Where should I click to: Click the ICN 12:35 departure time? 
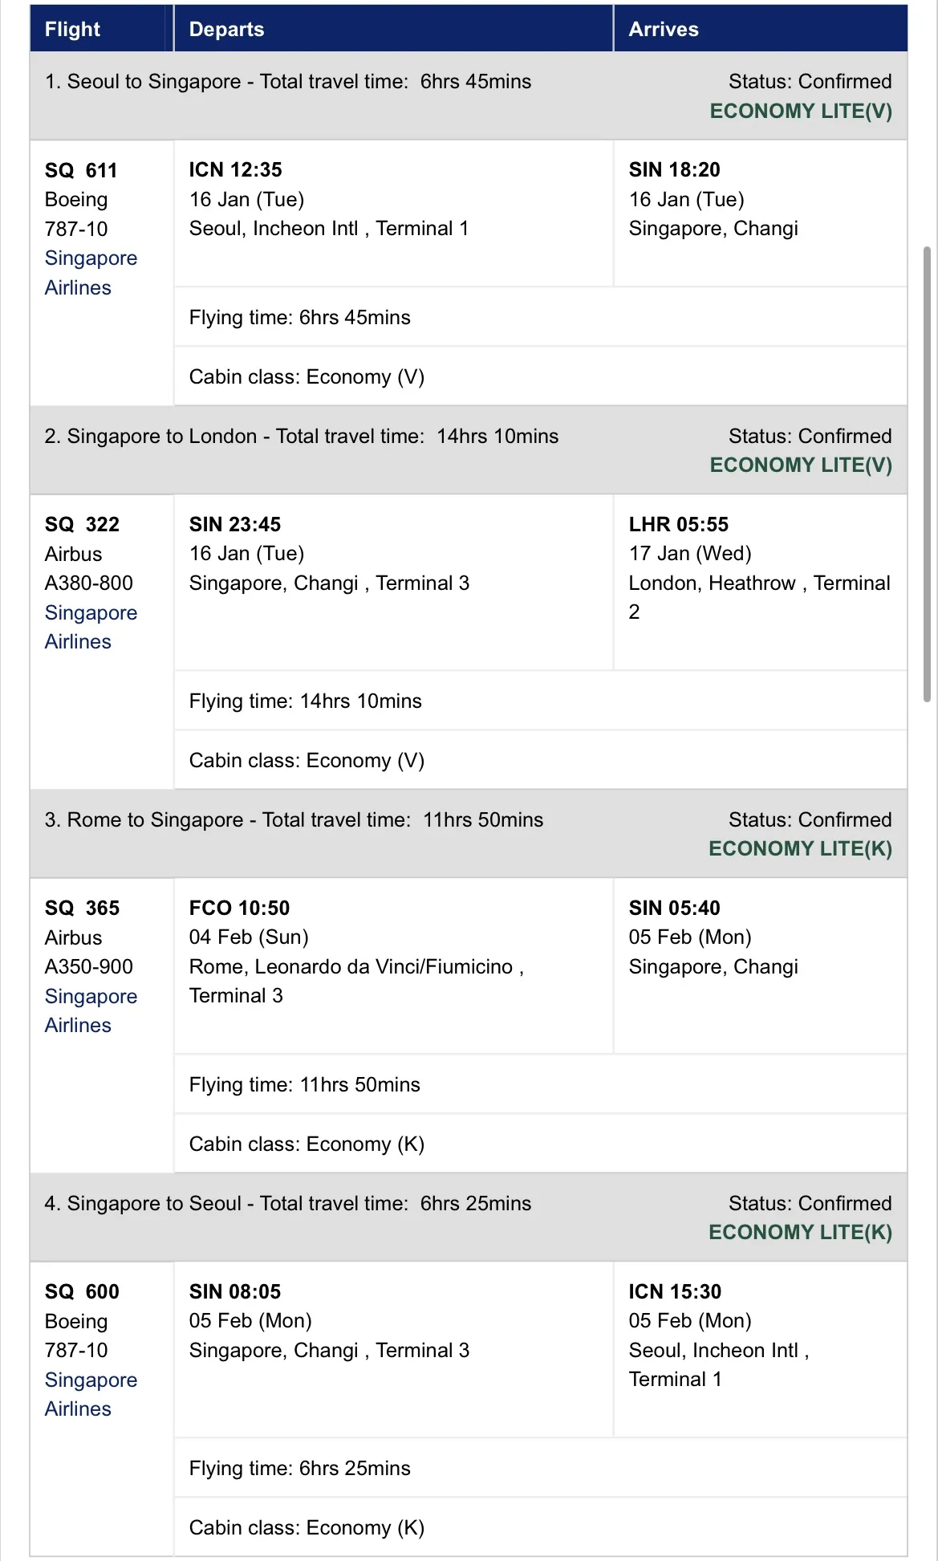point(236,170)
